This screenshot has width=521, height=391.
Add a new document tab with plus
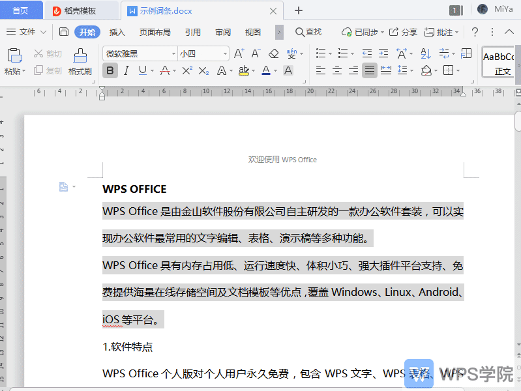point(299,10)
